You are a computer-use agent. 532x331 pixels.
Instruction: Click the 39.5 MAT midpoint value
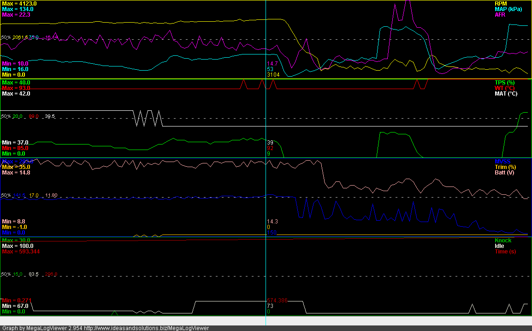tap(50, 116)
